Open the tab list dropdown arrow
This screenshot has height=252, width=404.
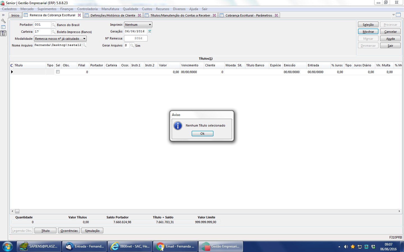(393, 15)
